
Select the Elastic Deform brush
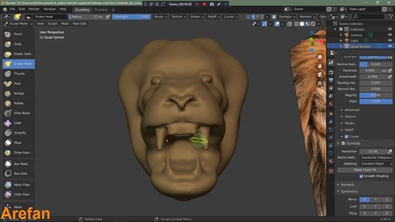pyautogui.click(x=19, y=54)
